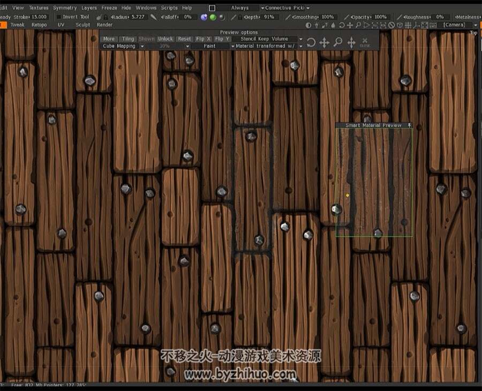The width and height of the screenshot is (482, 391).
Task: Open the Freeze menu
Action: [109, 7]
